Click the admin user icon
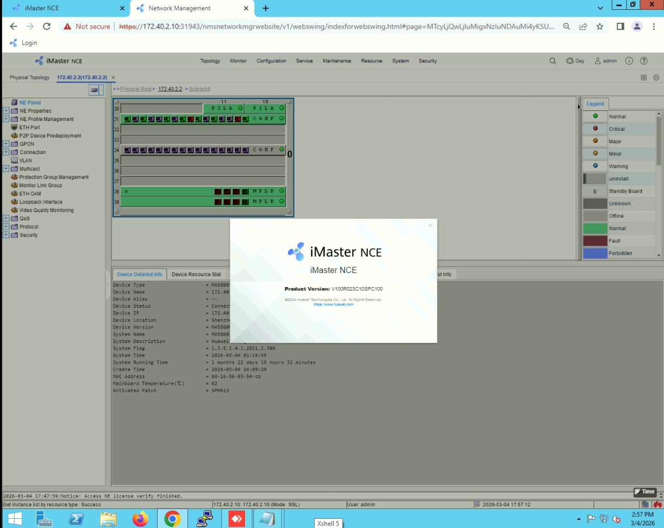This screenshot has height=528, width=664. (598, 61)
